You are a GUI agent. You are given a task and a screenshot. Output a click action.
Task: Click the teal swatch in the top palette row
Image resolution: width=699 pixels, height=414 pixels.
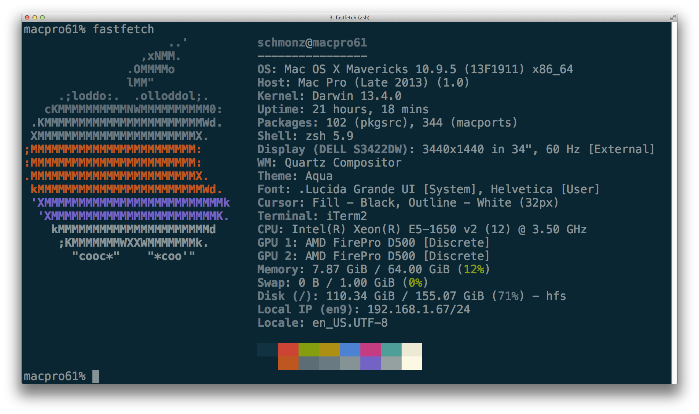[391, 350]
